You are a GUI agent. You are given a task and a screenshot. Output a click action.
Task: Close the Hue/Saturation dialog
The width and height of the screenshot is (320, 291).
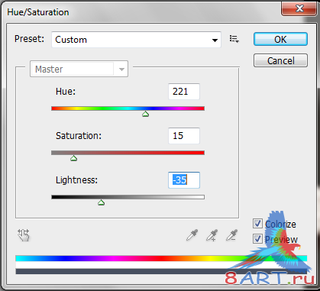(299, 8)
